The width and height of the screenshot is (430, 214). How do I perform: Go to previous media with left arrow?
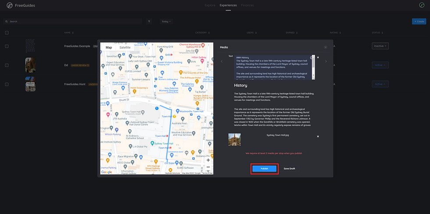click(x=222, y=61)
